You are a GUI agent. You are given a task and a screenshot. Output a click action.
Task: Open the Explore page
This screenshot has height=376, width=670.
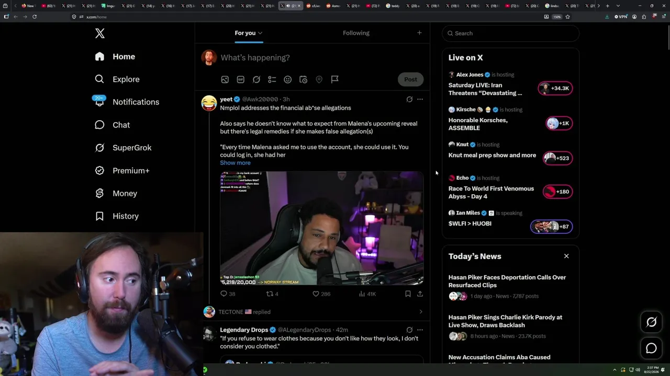click(117, 79)
